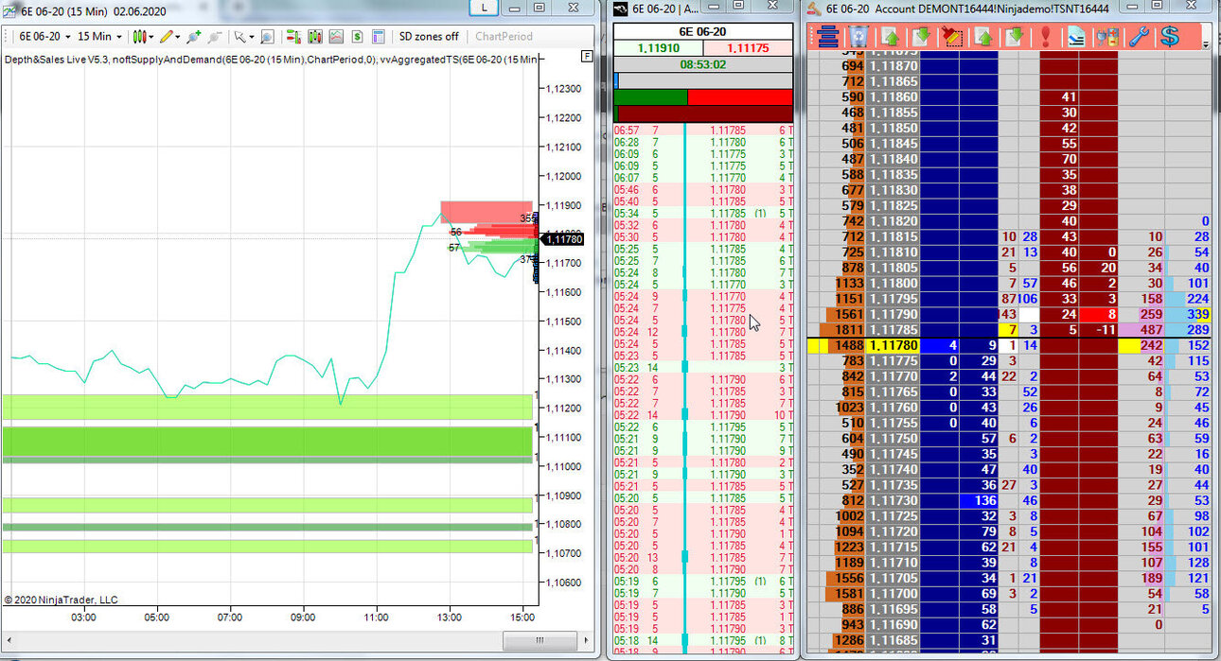The image size is (1221, 661).
Task: Click the red-and-green bars icon in chart toolbar
Action: point(293,37)
